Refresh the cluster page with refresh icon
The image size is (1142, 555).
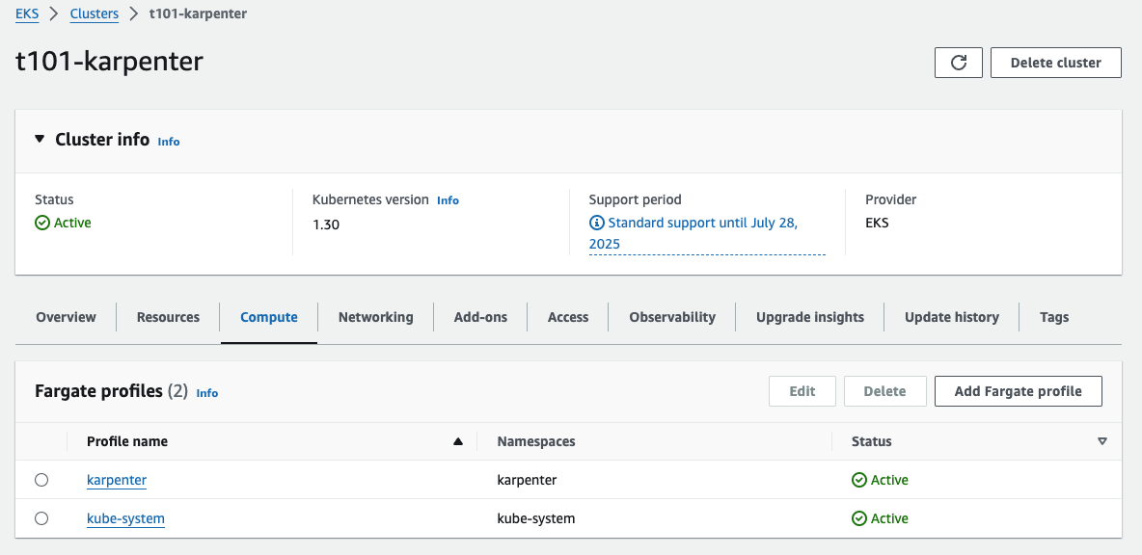[959, 63]
